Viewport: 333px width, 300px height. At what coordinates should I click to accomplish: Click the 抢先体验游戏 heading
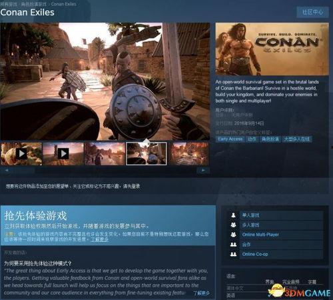point(35,215)
